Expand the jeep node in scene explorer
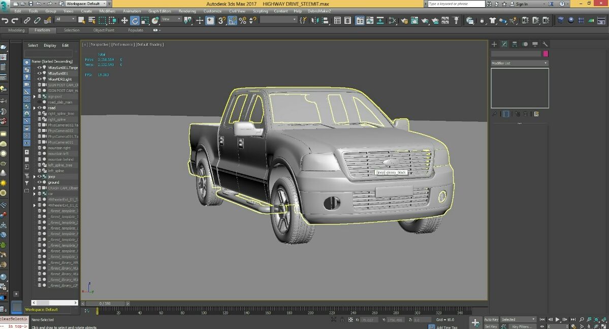 (35, 177)
